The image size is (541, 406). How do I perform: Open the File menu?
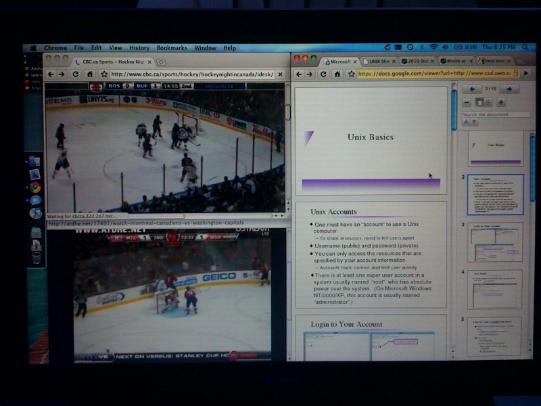(x=78, y=48)
